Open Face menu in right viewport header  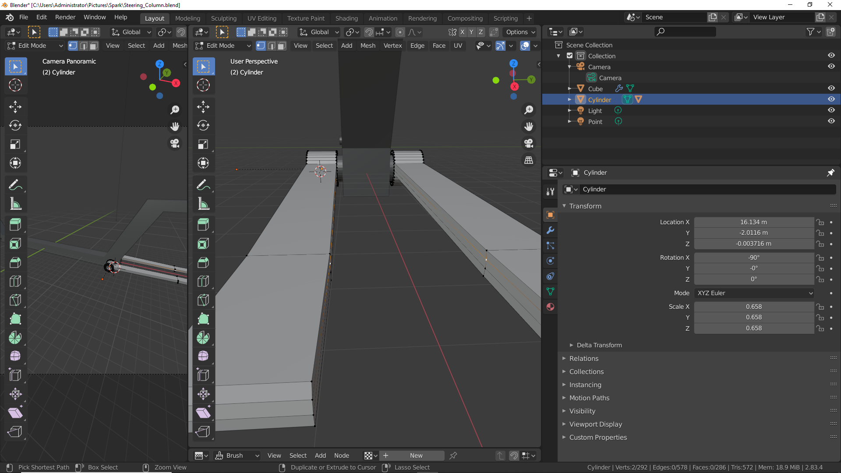[439, 46]
